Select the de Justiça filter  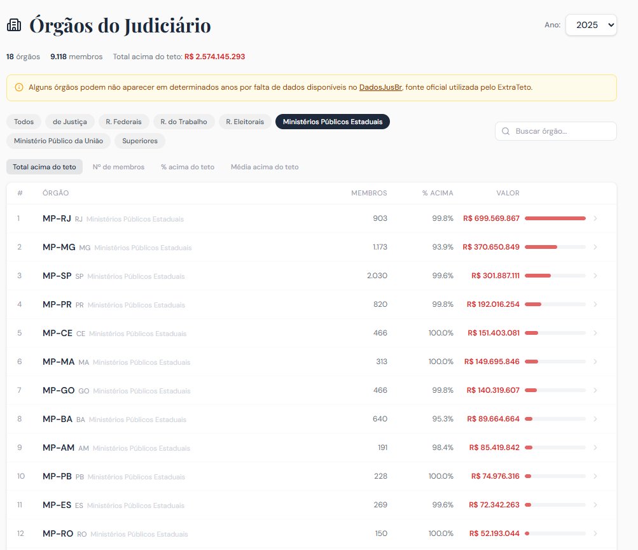tap(69, 122)
